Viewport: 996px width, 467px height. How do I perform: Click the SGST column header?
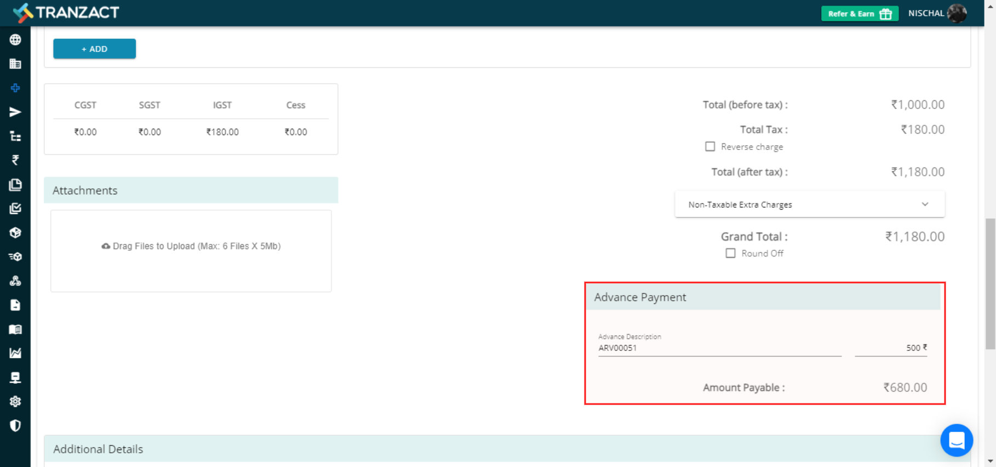150,105
